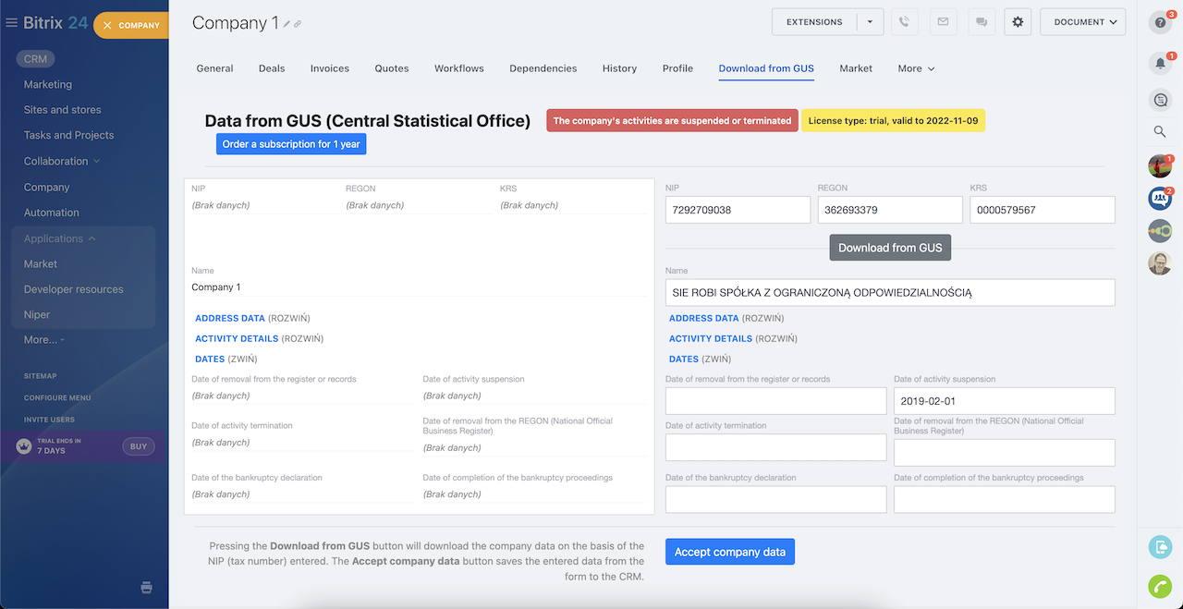The width and height of the screenshot is (1183, 609).
Task: Switch to the Deals tab
Action: (272, 68)
